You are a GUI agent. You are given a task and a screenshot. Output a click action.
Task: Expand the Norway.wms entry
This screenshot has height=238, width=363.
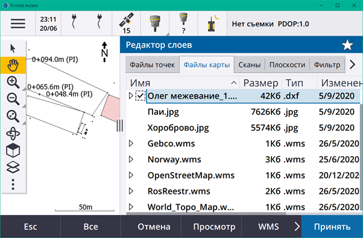tap(131, 159)
